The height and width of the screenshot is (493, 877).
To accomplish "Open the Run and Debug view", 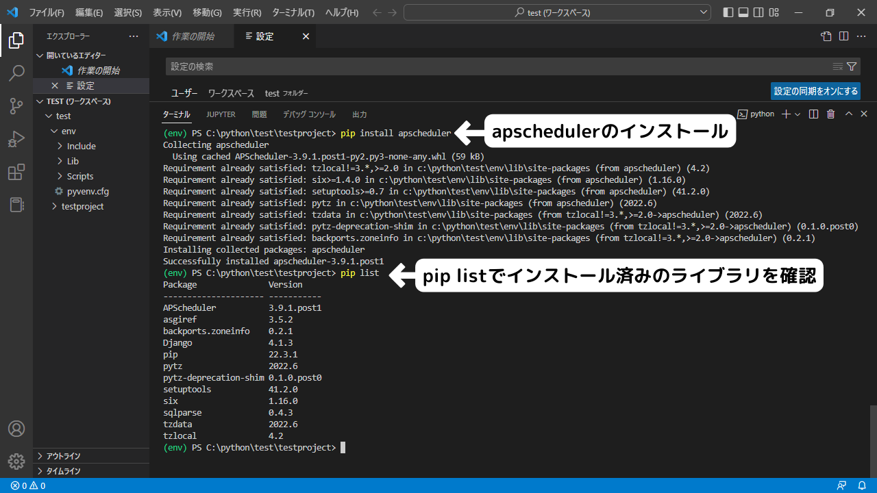I will click(x=16, y=139).
